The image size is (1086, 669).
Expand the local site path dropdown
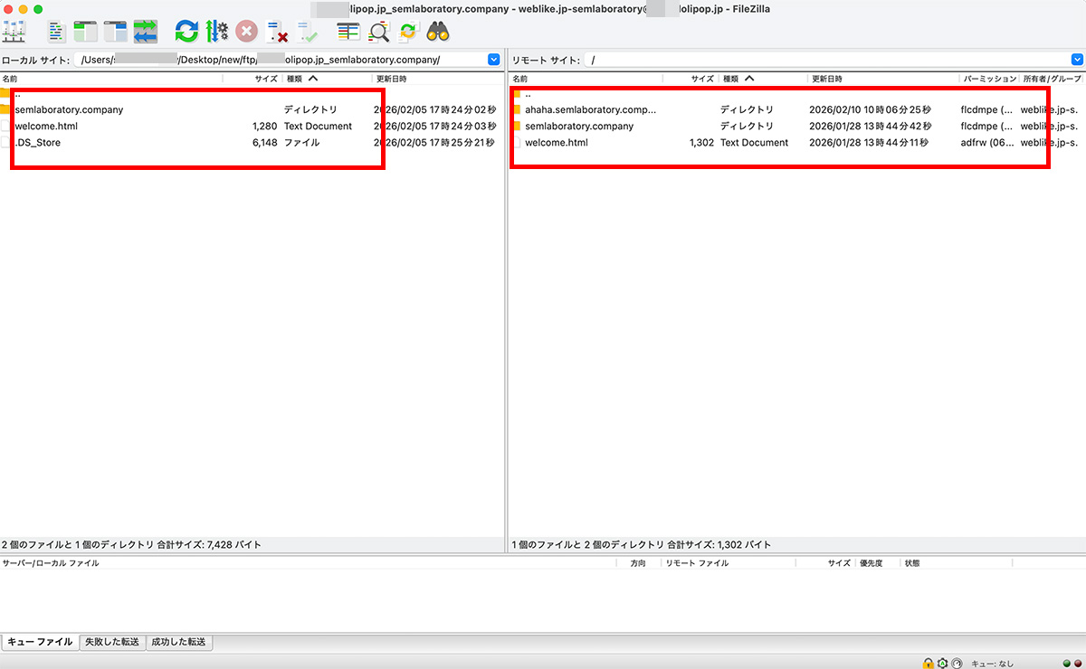coord(494,60)
